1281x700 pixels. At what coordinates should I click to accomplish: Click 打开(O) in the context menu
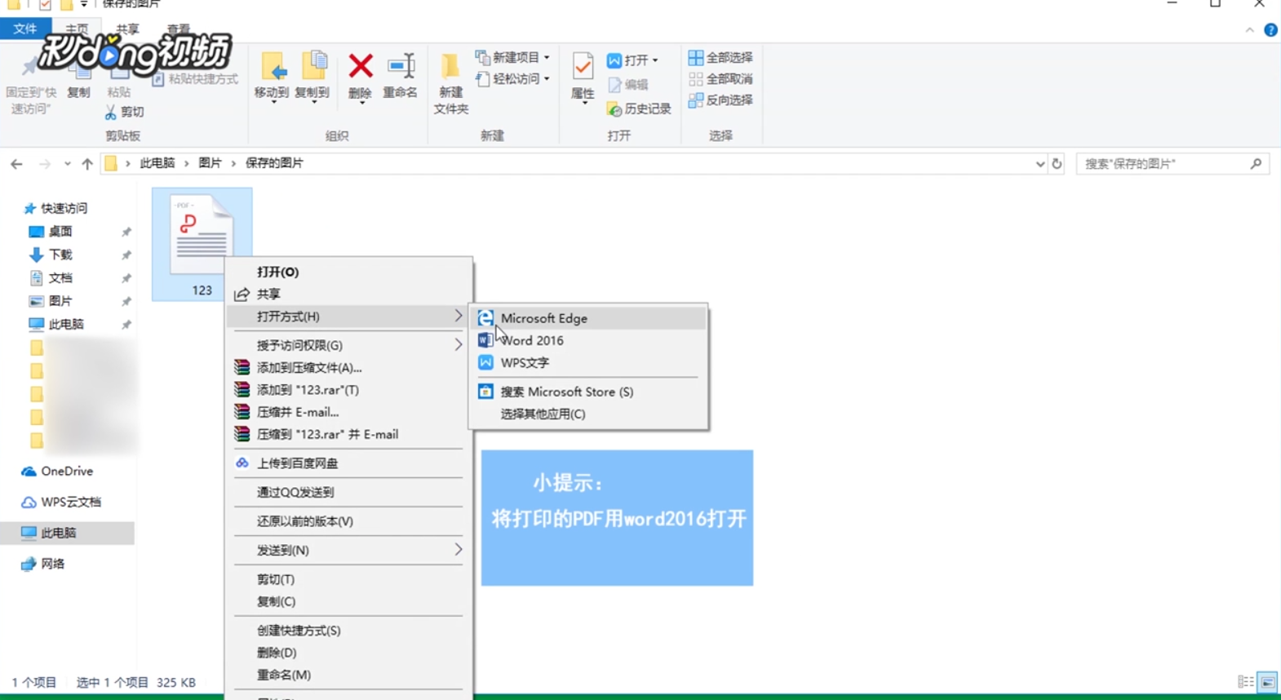(348, 272)
